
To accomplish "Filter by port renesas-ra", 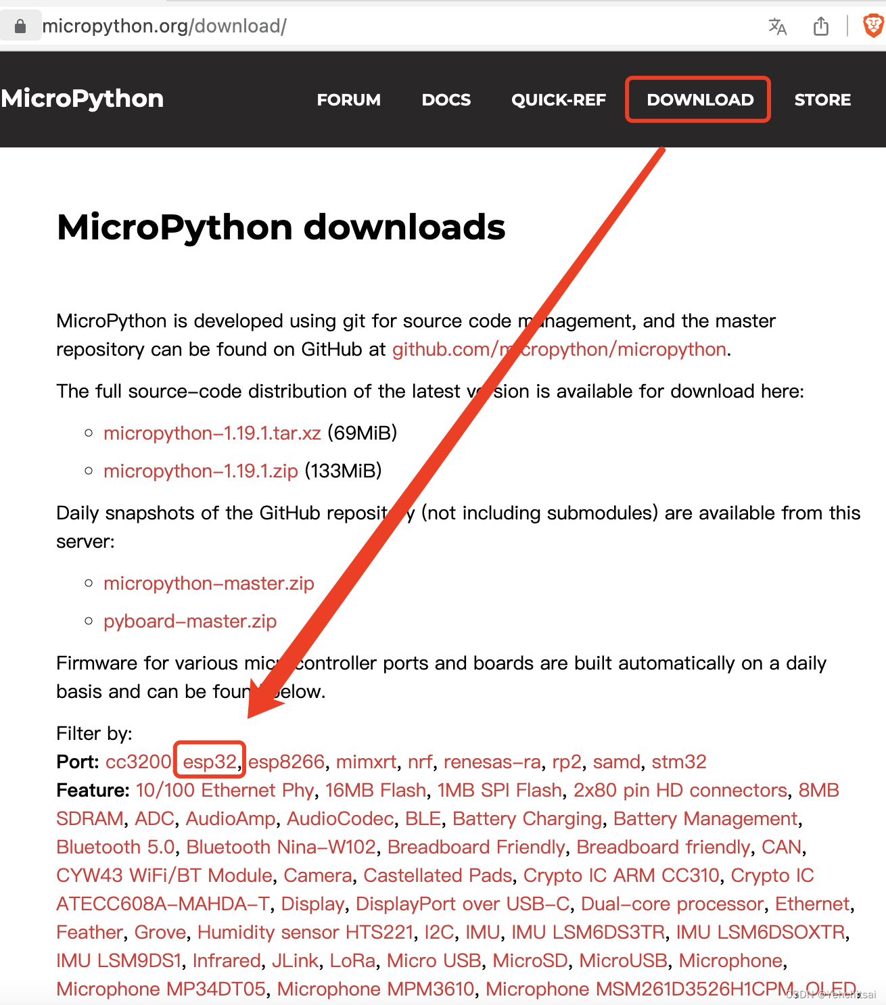I will pos(492,762).
